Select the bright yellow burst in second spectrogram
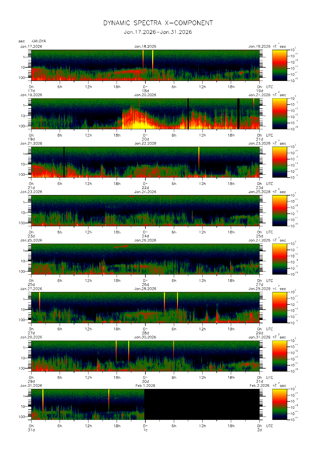 click(x=140, y=125)
